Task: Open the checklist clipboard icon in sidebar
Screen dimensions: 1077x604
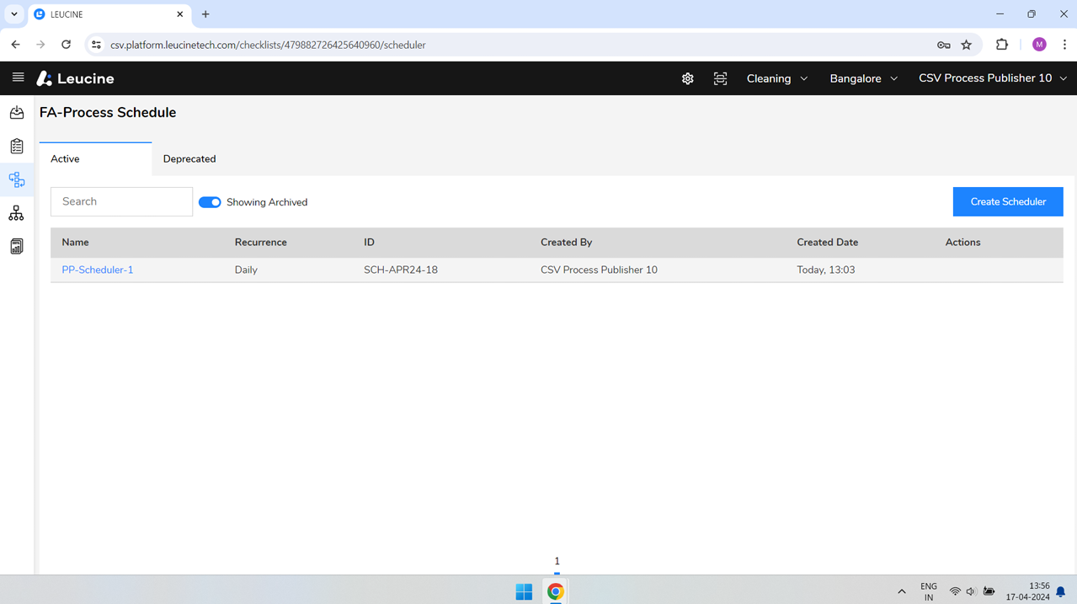Action: pos(17,146)
